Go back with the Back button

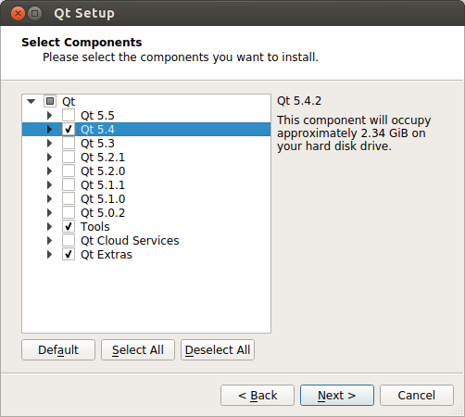(x=258, y=395)
